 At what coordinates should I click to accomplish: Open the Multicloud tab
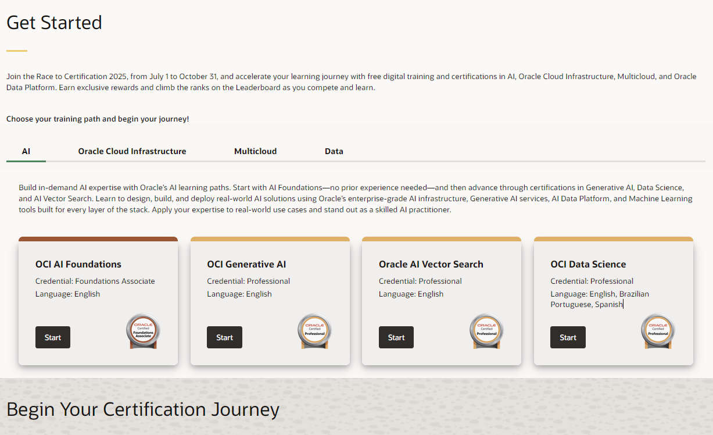coord(256,151)
